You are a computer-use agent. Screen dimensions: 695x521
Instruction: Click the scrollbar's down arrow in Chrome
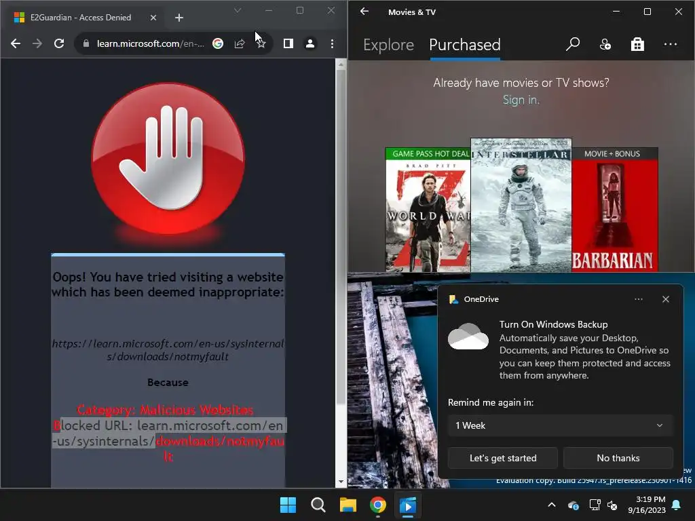coord(341,482)
